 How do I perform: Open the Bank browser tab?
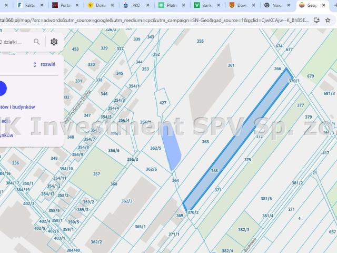tap(204, 5)
